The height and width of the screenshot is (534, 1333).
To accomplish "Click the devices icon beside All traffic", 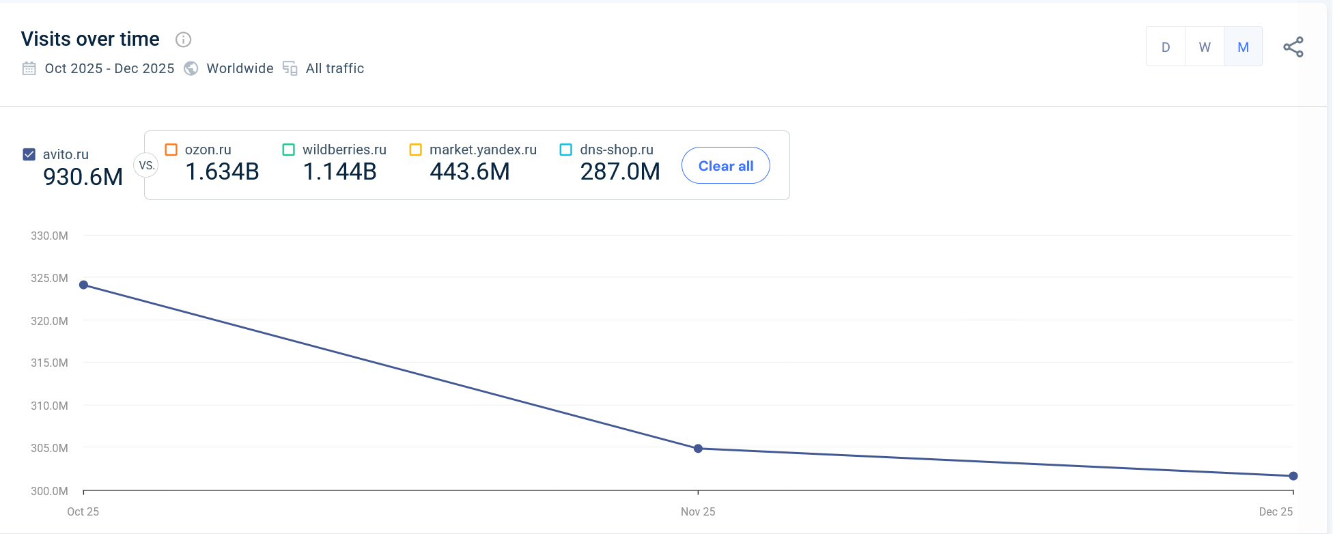I will [x=290, y=68].
